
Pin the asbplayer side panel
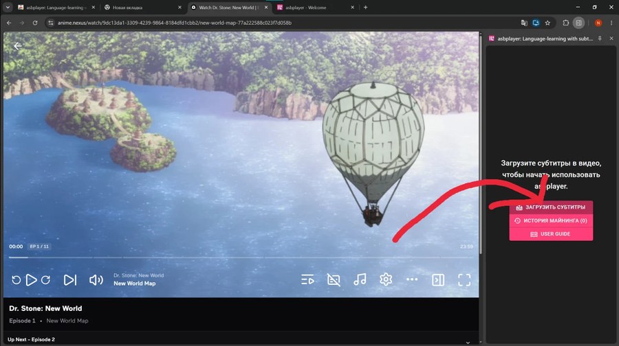tap(600, 38)
